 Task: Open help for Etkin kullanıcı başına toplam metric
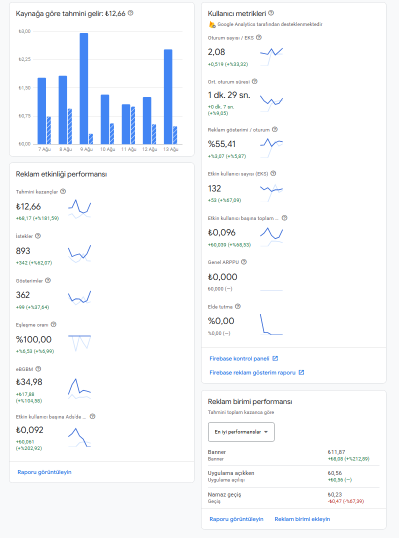pos(284,218)
